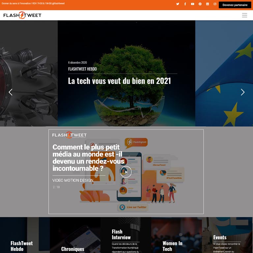This screenshot has width=253, height=253.
Task: Open the LinkedIn social icon
Action: coord(208,4)
